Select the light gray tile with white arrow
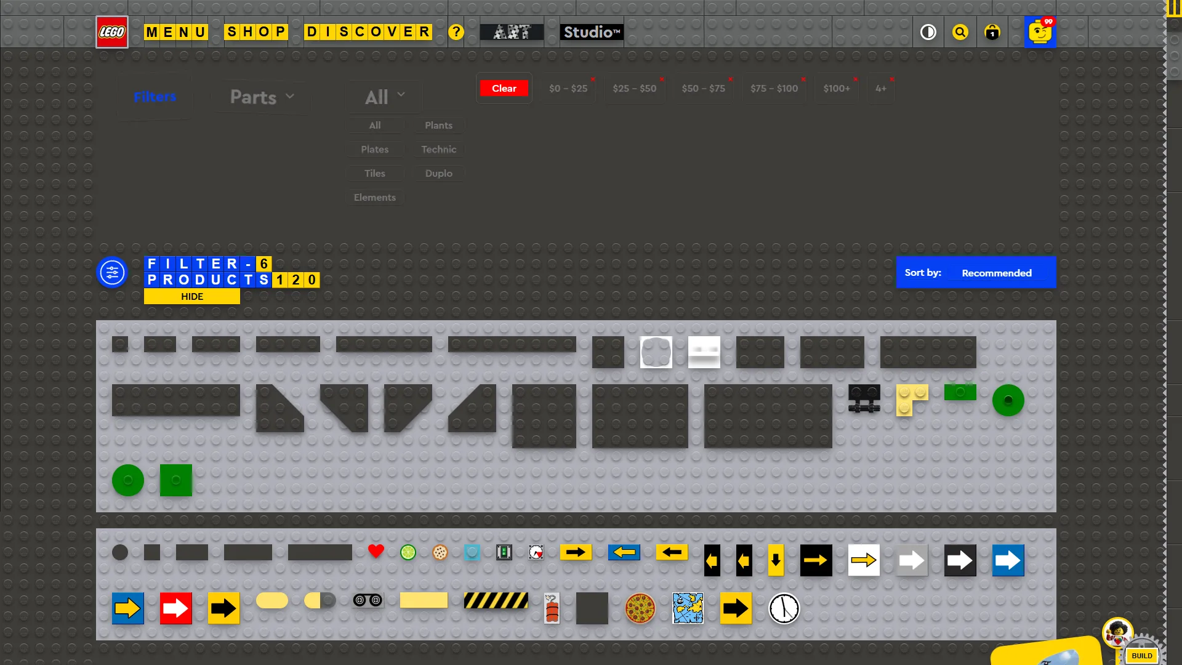1182x665 pixels. (912, 560)
